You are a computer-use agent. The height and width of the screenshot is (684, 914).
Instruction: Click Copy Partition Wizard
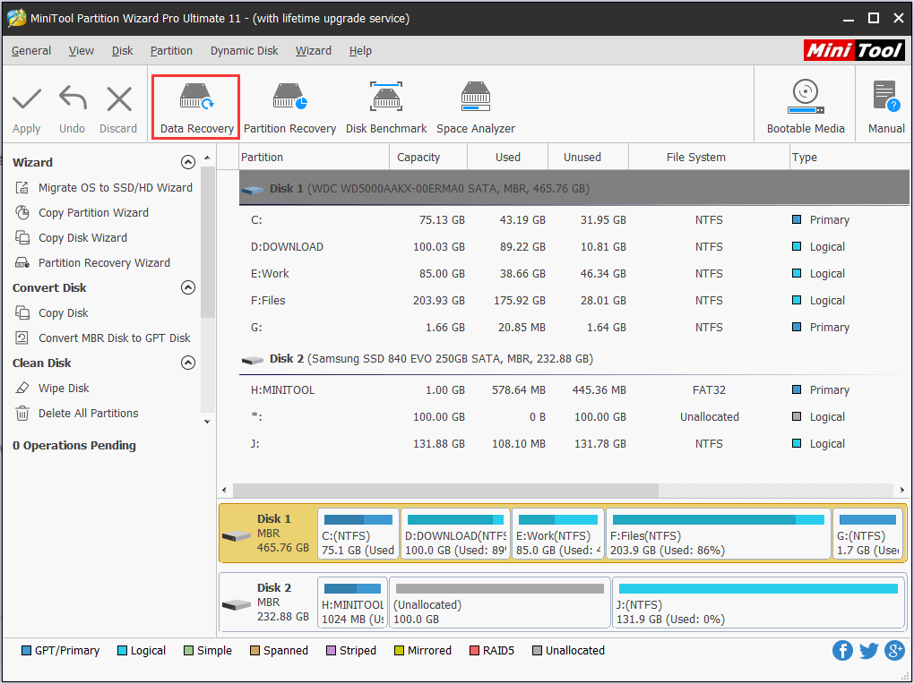tap(82, 213)
